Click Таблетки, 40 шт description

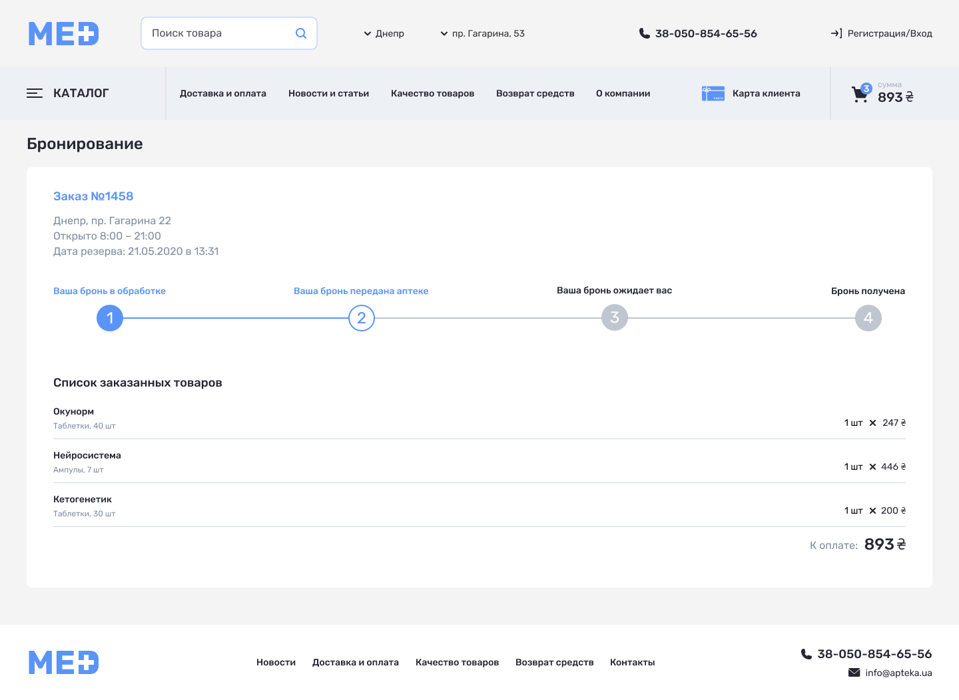point(85,426)
